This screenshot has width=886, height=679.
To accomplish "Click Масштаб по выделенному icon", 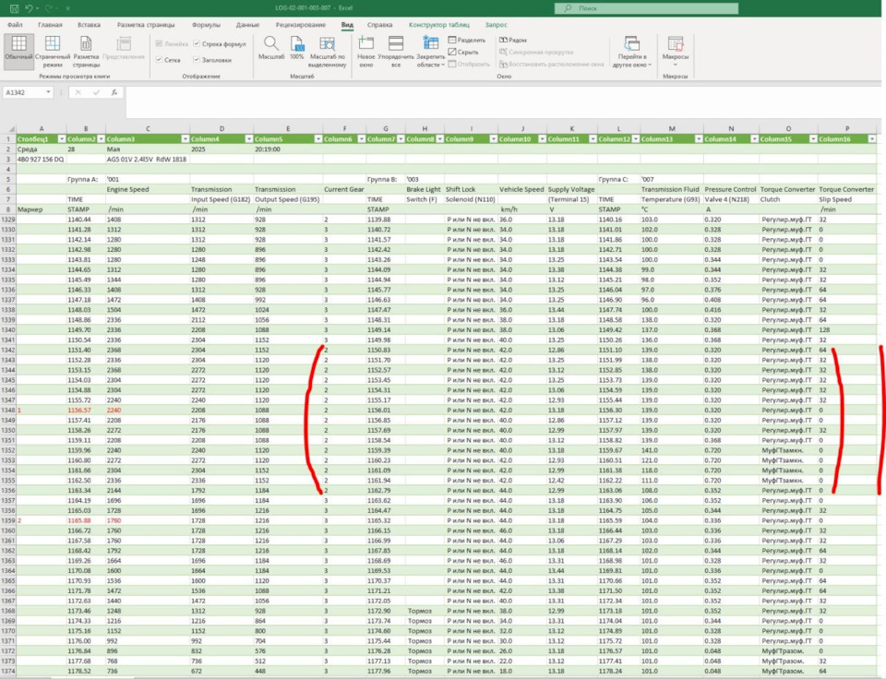I will coord(327,44).
